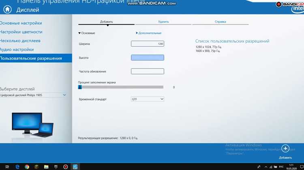The height and width of the screenshot is (170, 304).
Task: Show hidden system tray icons
Action: coord(266,167)
